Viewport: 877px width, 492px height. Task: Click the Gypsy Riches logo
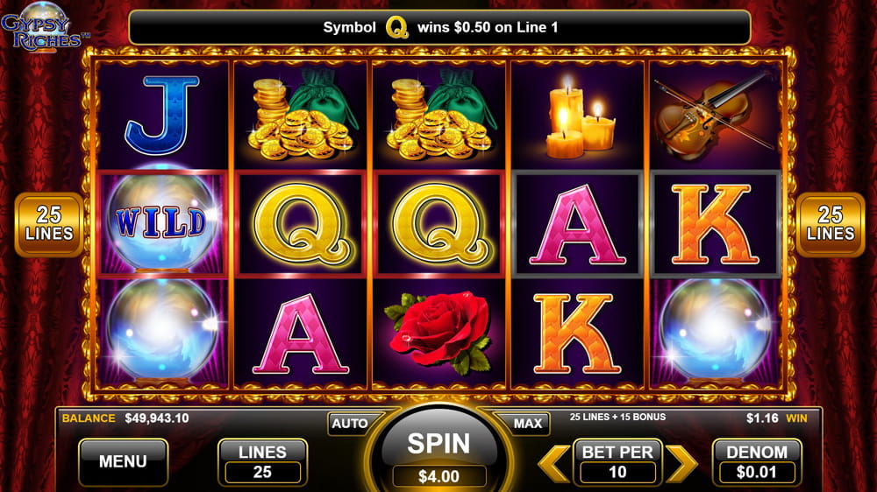(x=44, y=27)
